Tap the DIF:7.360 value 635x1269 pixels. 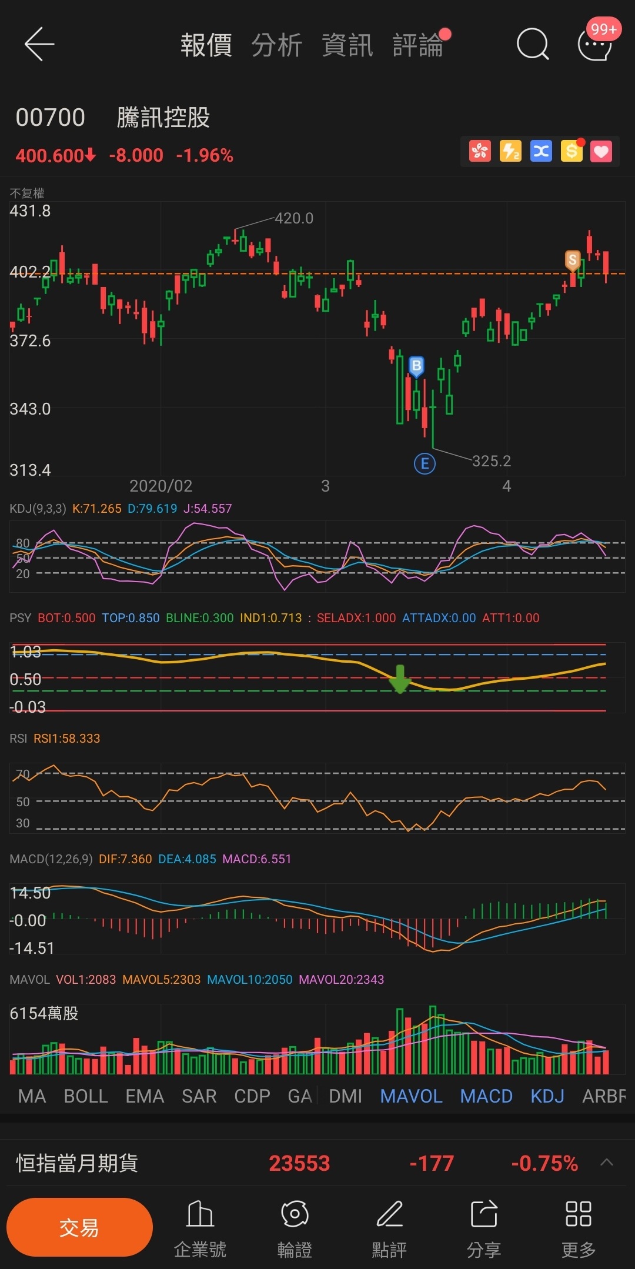[125, 859]
